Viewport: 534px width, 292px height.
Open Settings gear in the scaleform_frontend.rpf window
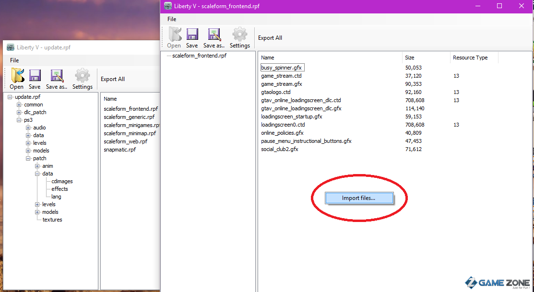[240, 35]
